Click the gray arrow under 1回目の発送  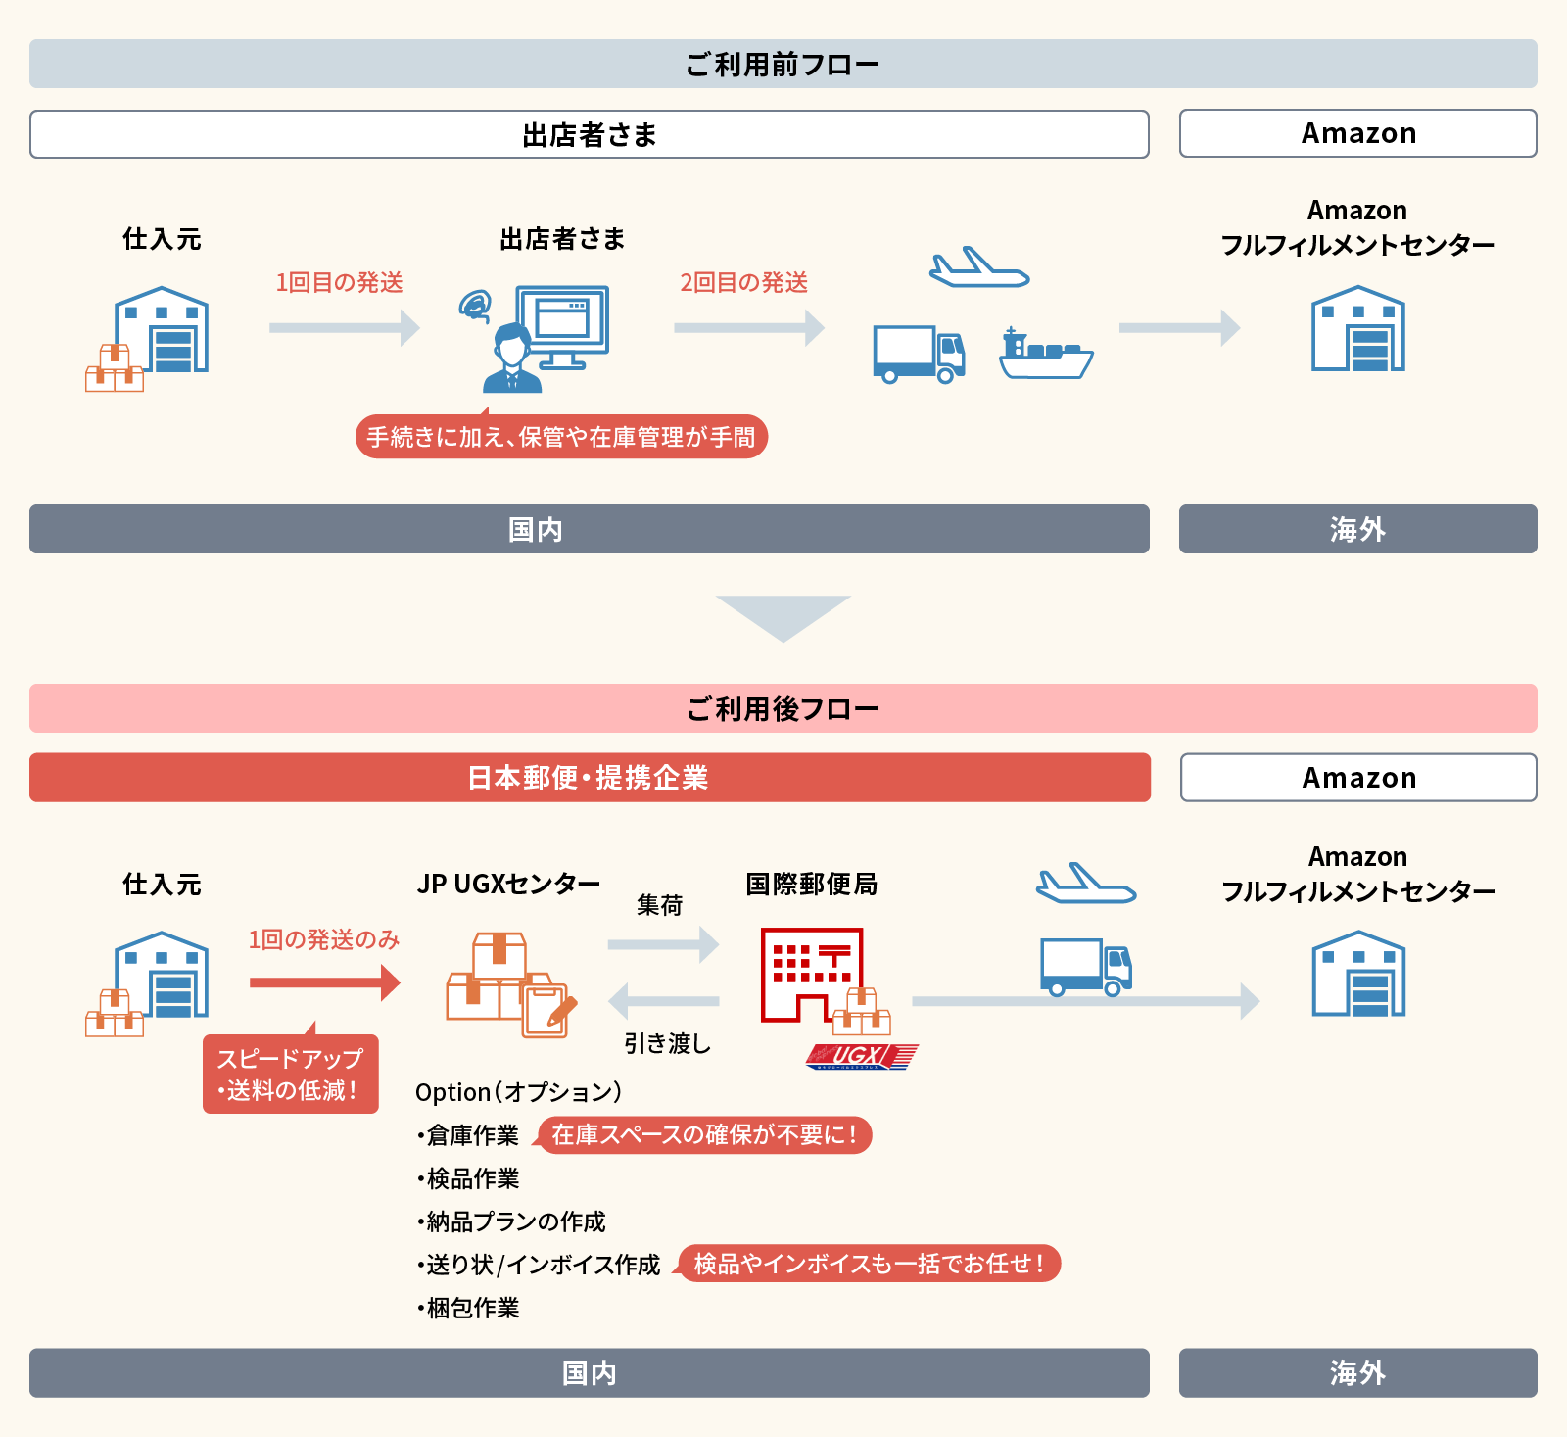click(x=345, y=327)
